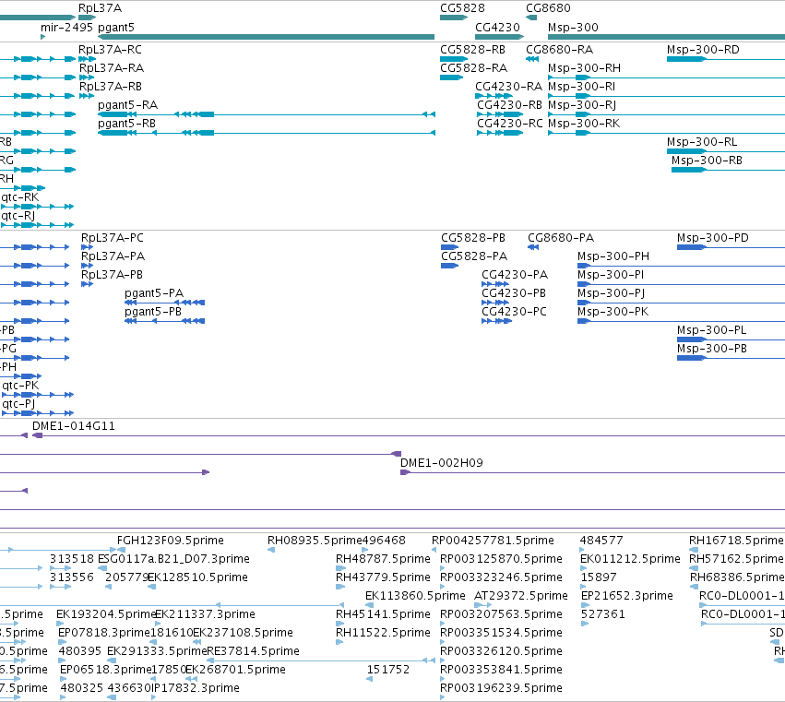Click the Msp-300-PH protein label
Image resolution: width=785 pixels, height=702 pixels.
pyautogui.click(x=613, y=256)
